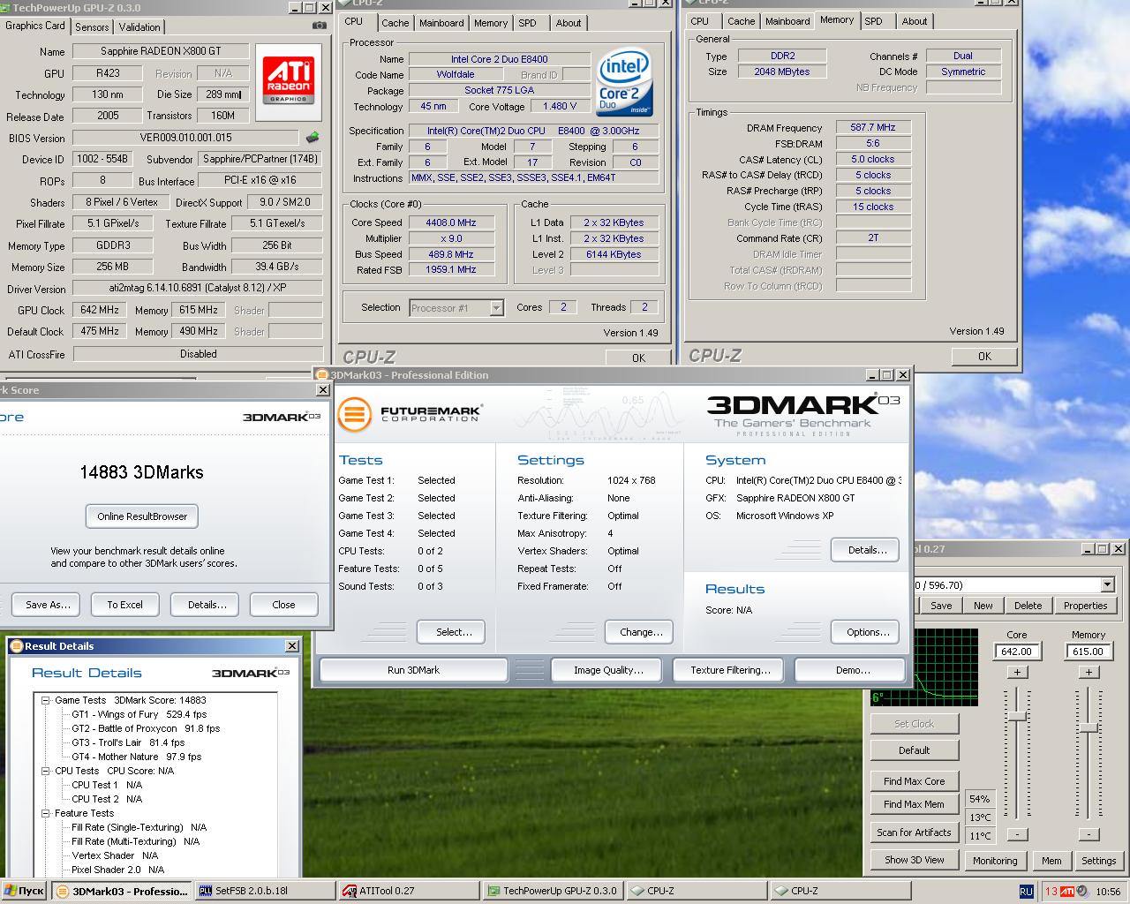Increase Core clock with plus button
The height and width of the screenshot is (904, 1130).
point(1017,672)
